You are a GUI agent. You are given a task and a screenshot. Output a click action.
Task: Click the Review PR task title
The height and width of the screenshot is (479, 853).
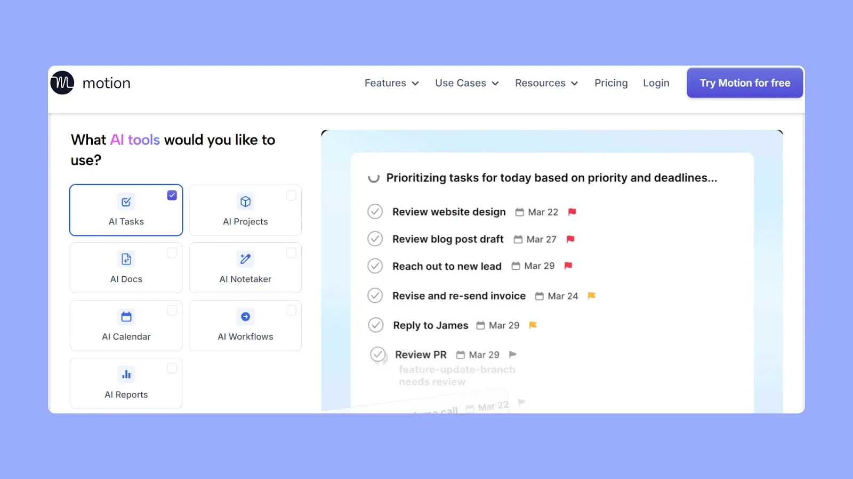point(421,354)
